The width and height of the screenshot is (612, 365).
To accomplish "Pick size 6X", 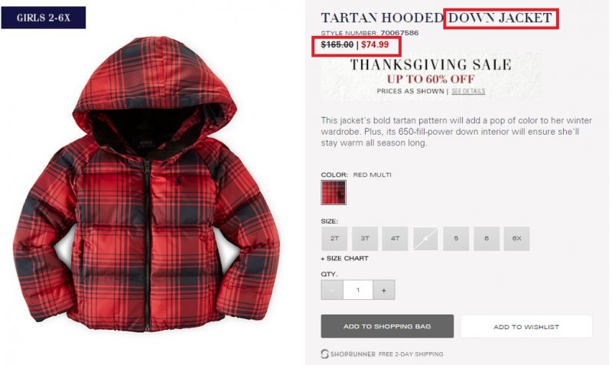I will 517,239.
